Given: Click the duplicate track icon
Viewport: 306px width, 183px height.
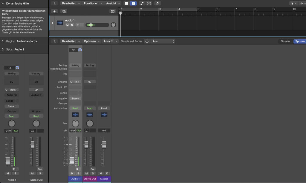Looking at the screenshot, I should 64,11.
